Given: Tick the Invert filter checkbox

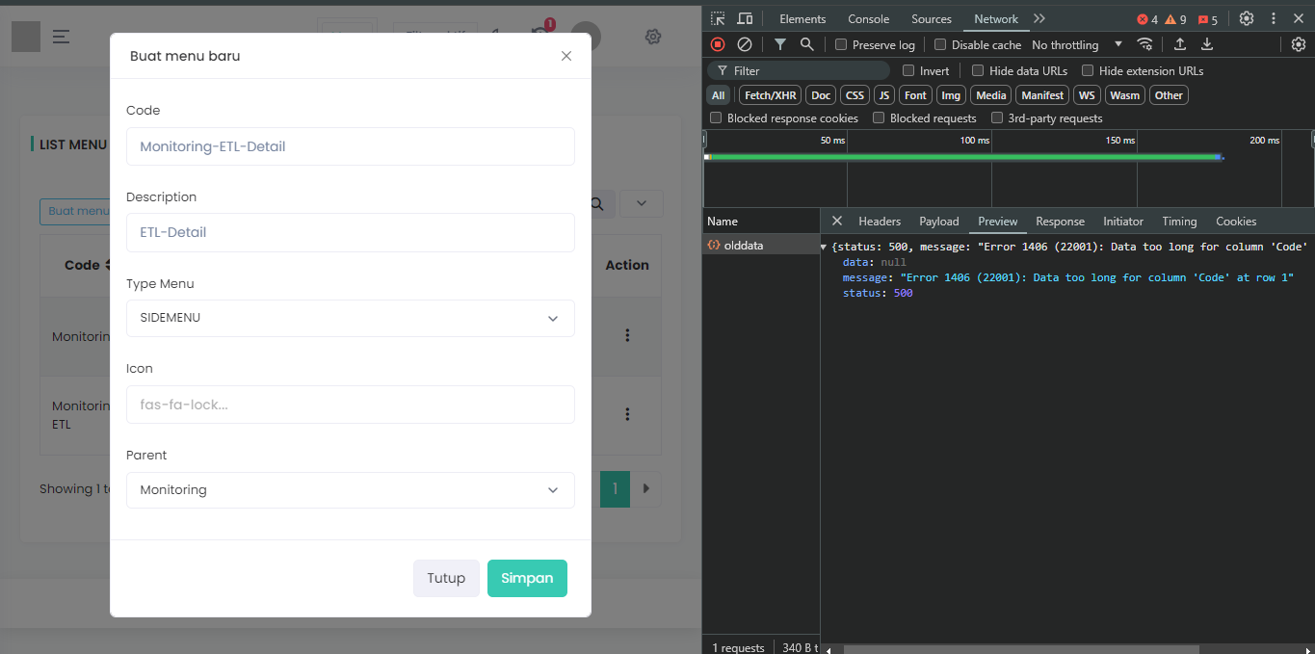Looking at the screenshot, I should [x=908, y=71].
